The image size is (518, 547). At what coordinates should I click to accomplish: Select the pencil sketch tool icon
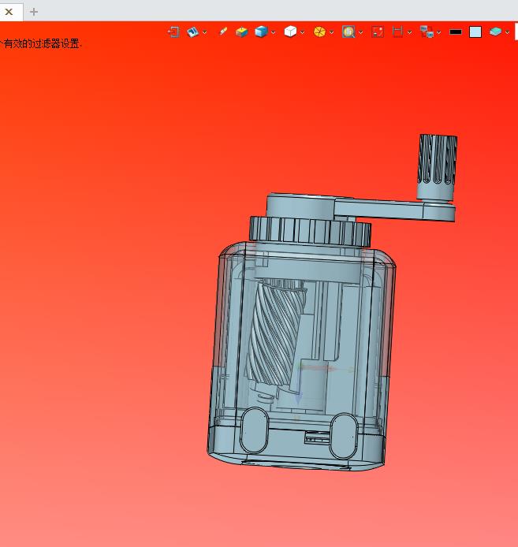tap(222, 32)
